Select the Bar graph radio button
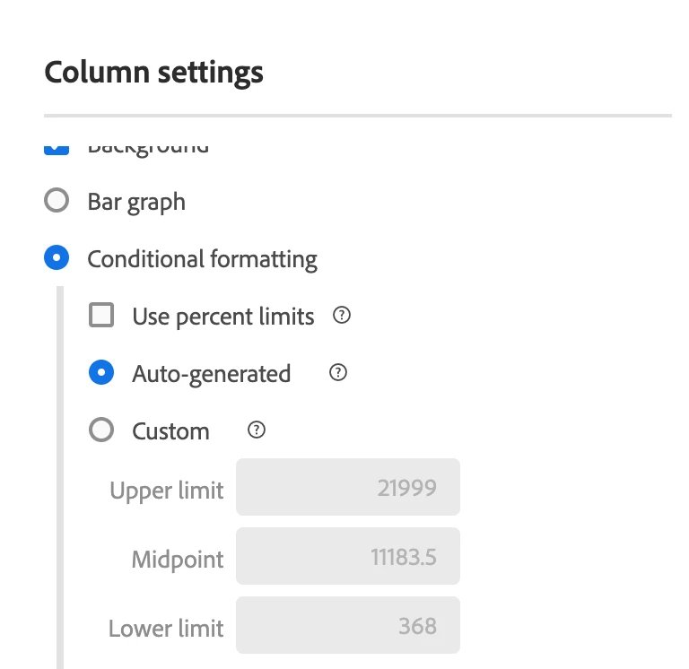The width and height of the screenshot is (689, 669). [57, 201]
